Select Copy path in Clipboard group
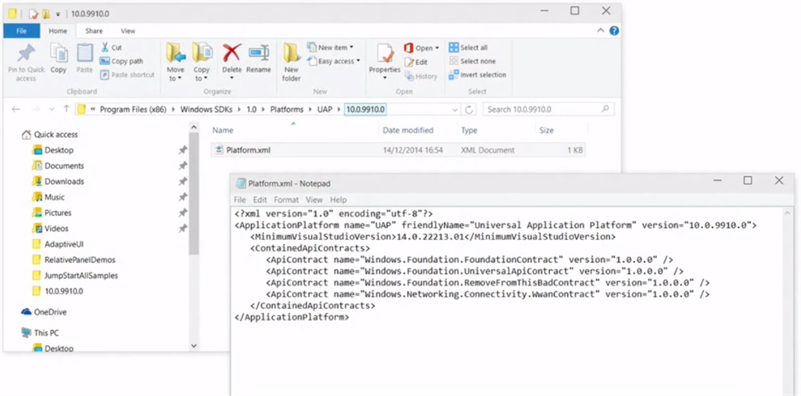This screenshot has width=801, height=396. click(x=121, y=61)
